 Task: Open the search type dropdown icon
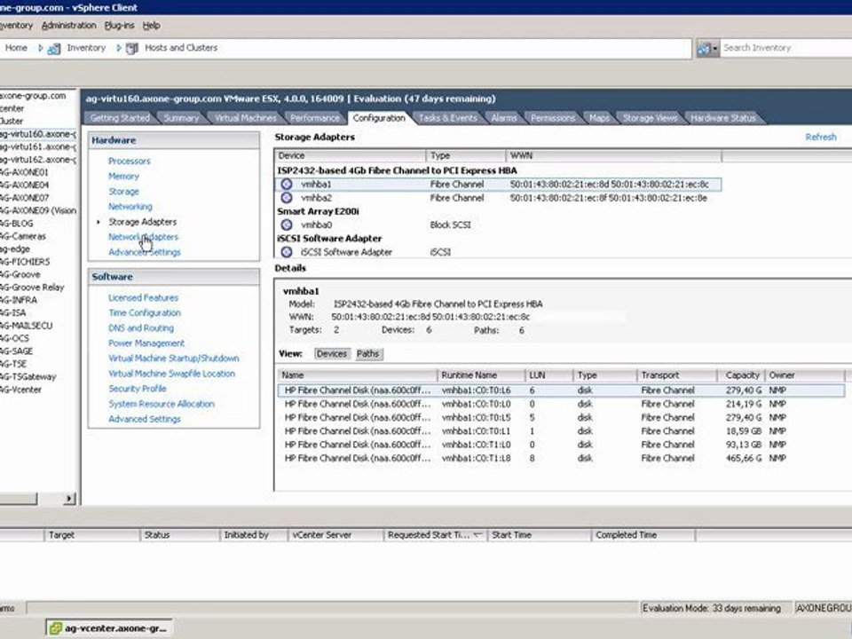pyautogui.click(x=708, y=48)
